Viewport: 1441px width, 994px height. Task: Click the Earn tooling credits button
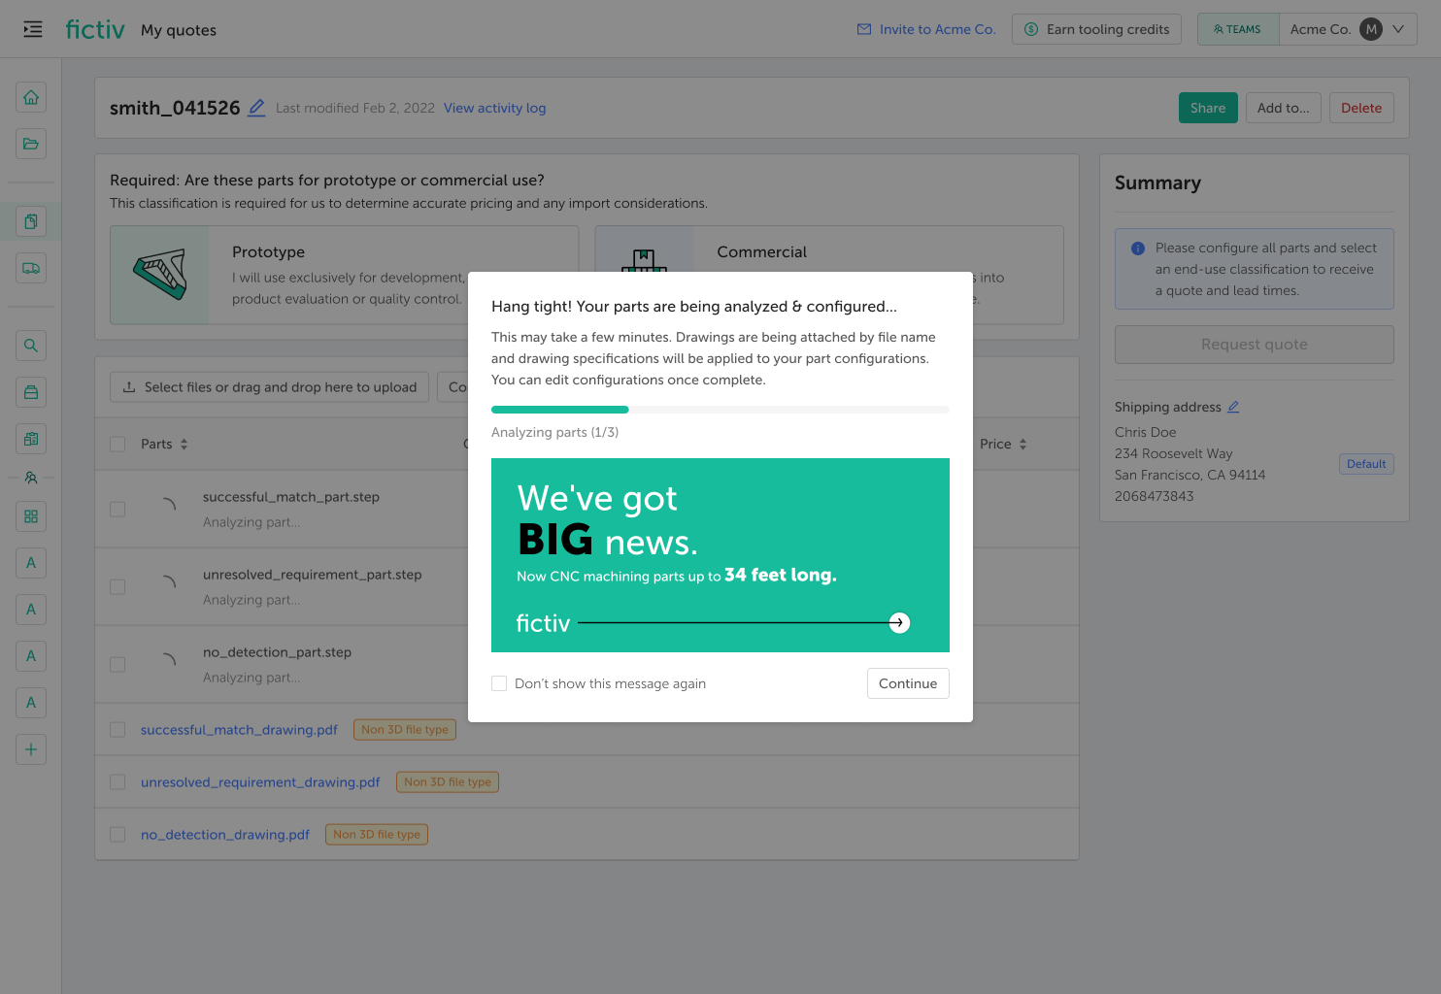pos(1096,29)
